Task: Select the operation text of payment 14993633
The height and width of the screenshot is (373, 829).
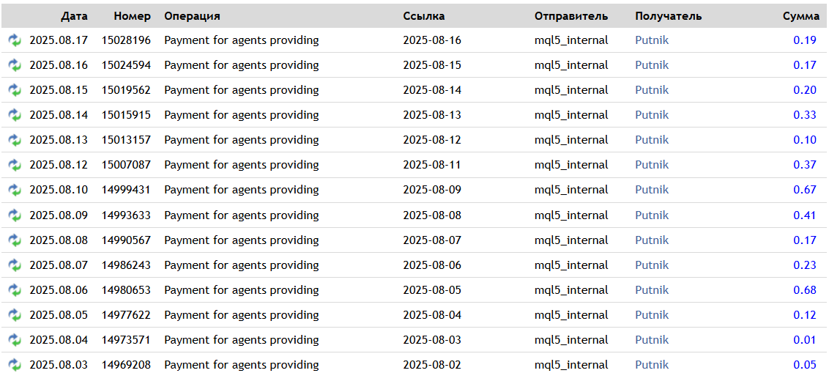Action: click(241, 215)
